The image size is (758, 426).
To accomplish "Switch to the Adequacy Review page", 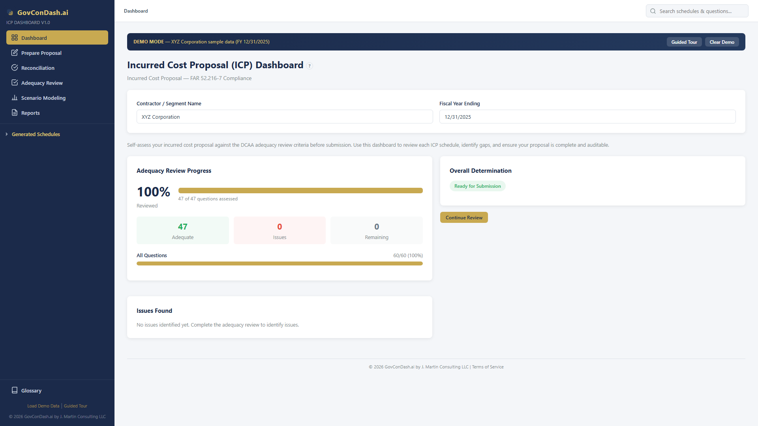I will click(42, 82).
